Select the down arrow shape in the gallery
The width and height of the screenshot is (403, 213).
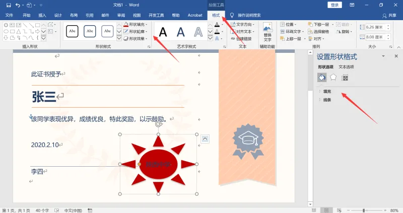tap(6, 38)
